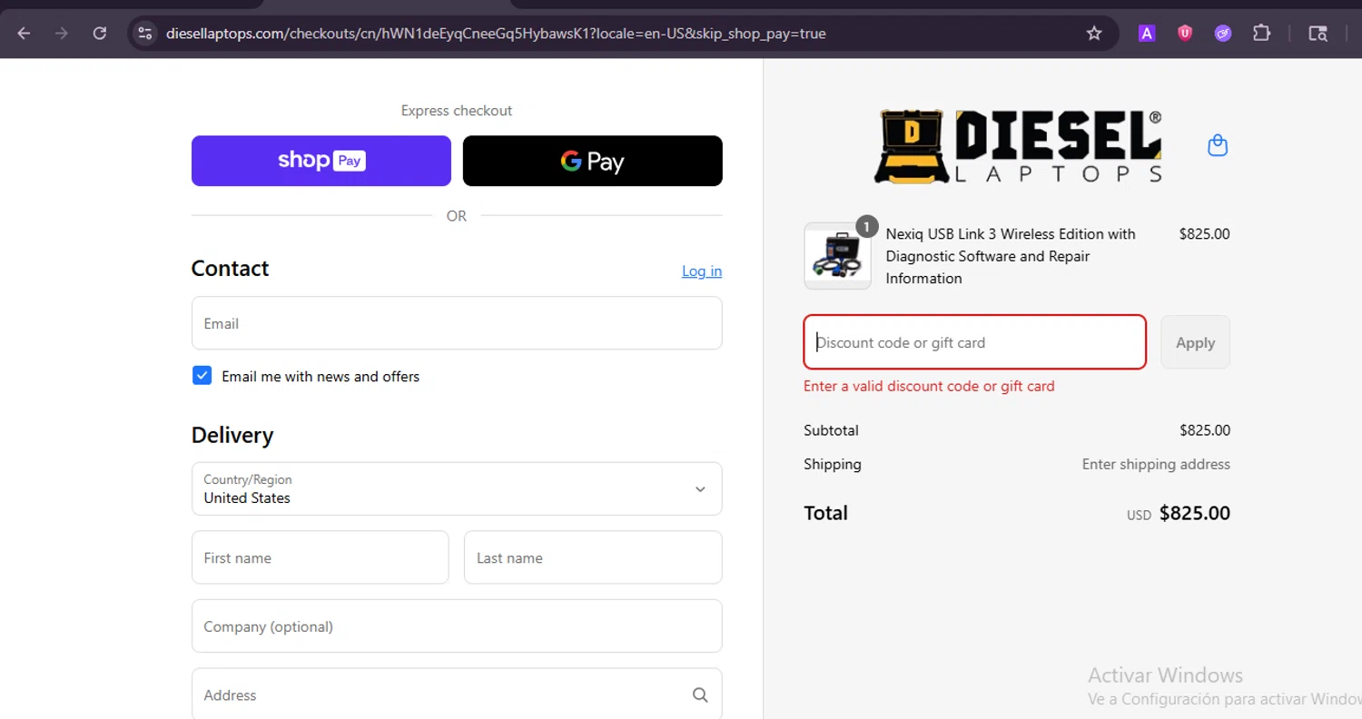Click the browser address bar URL
This screenshot has width=1362, height=719.
[496, 34]
